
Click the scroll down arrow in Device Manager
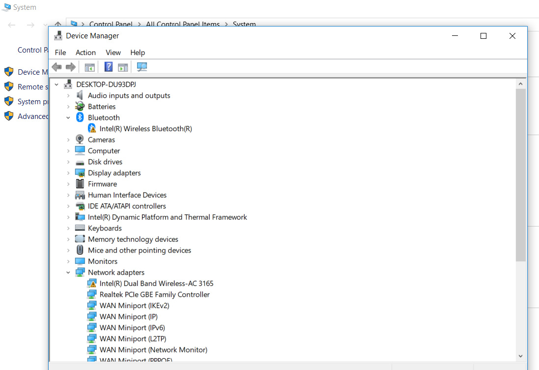pyautogui.click(x=520, y=356)
